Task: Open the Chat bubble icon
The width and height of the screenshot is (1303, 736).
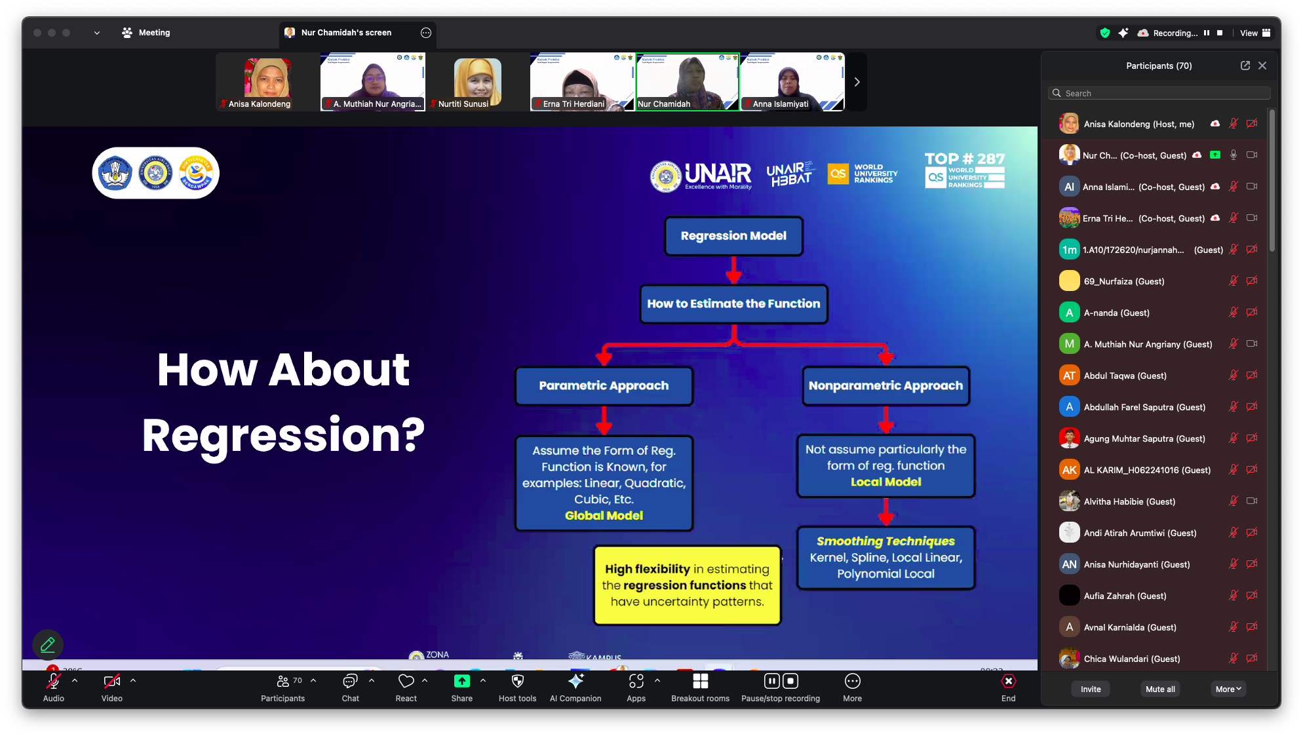Action: (x=350, y=682)
